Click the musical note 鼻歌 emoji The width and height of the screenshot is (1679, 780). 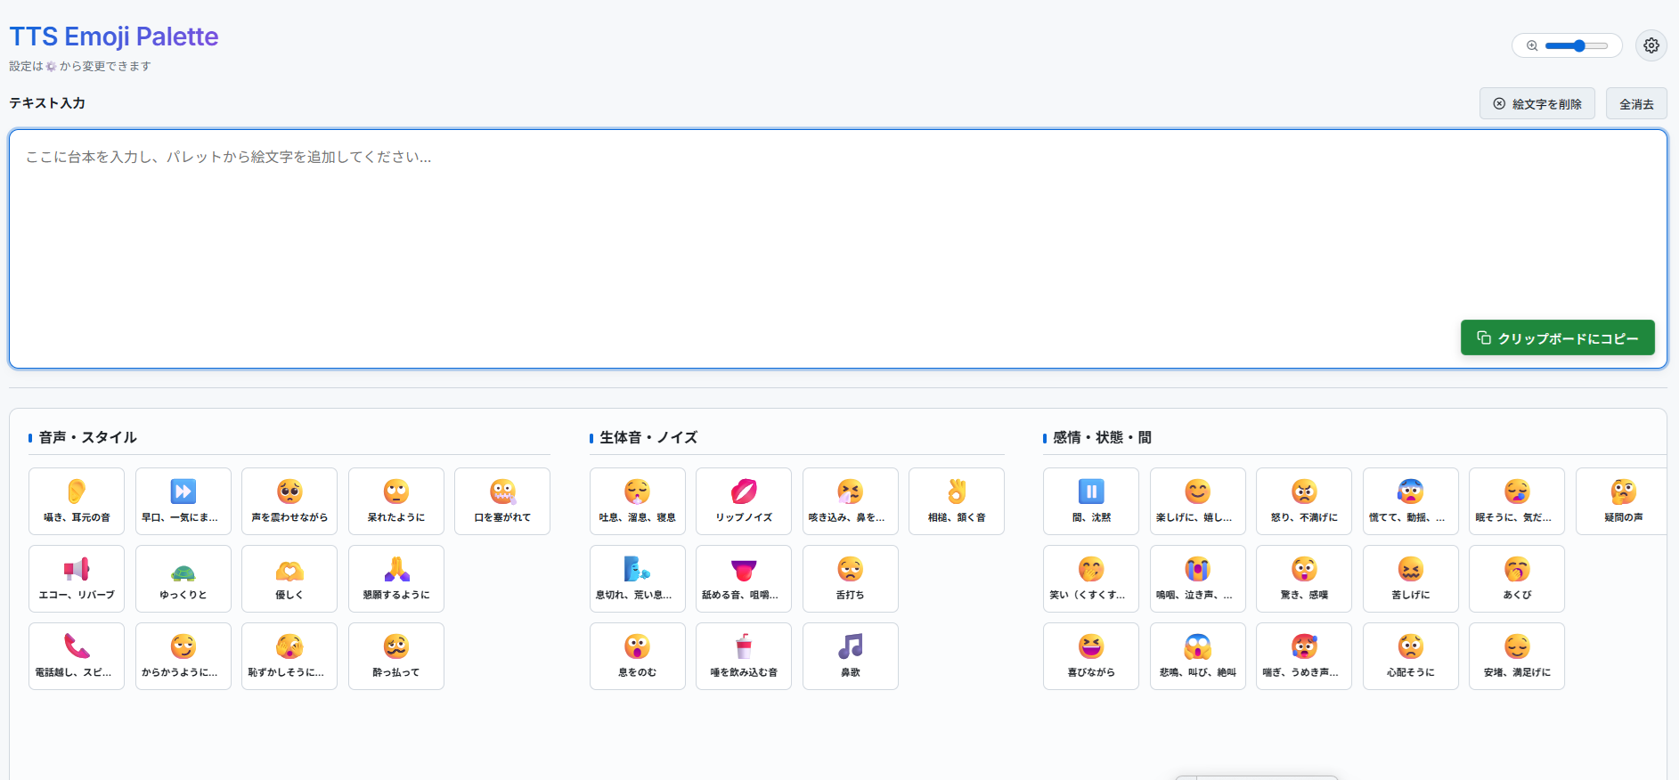[850, 655]
